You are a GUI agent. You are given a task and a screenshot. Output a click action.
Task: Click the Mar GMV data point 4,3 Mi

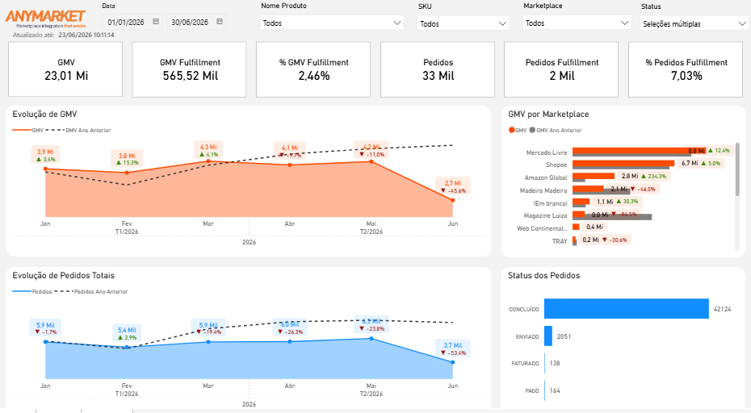click(x=208, y=161)
